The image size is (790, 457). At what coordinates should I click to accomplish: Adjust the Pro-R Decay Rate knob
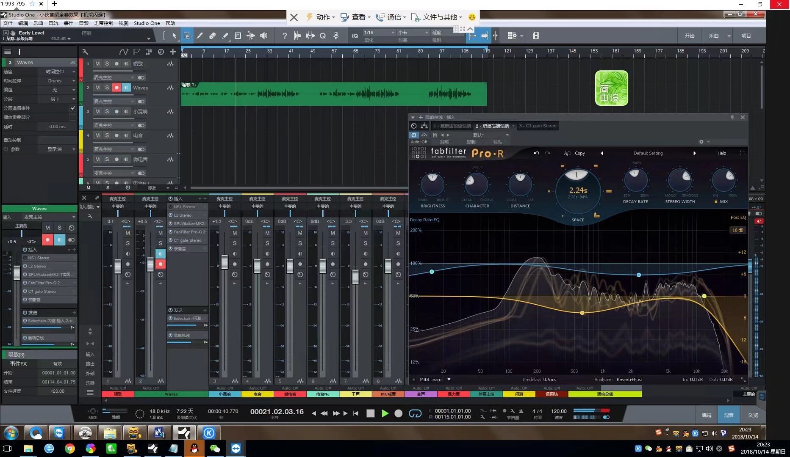click(635, 181)
